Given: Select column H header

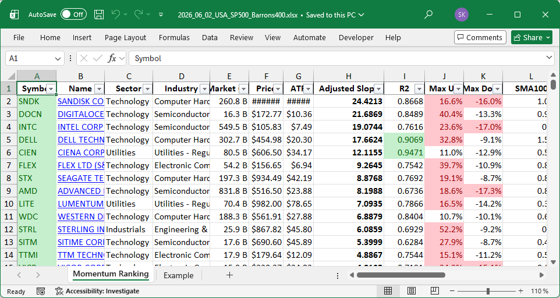Looking at the screenshot, I should click(x=349, y=76).
